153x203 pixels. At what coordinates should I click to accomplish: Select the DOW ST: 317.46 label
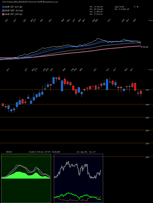click(13, 7)
